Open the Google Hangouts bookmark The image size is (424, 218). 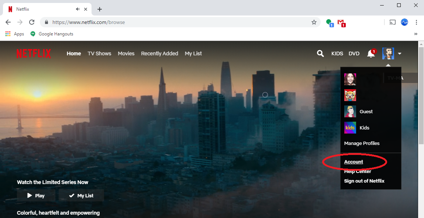click(x=52, y=34)
